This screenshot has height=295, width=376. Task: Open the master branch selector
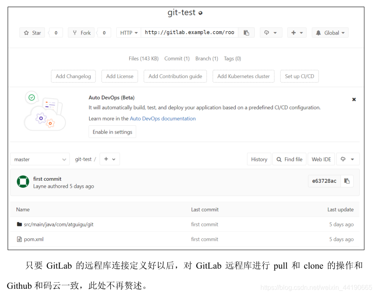(40, 159)
